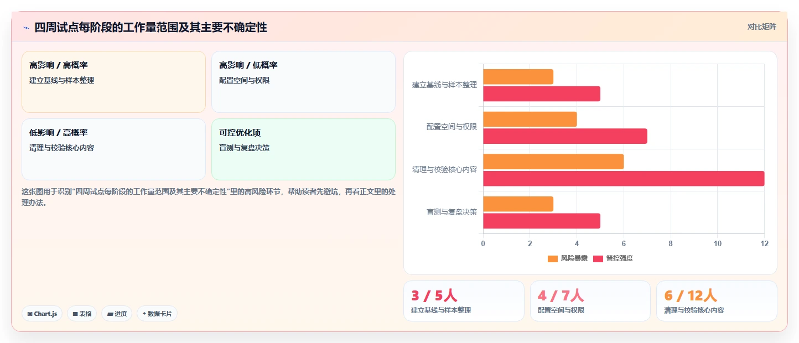Screen dimensions: 799x343
Task: Click the orange bar for 盲测与复盘决策
Action: (518, 204)
